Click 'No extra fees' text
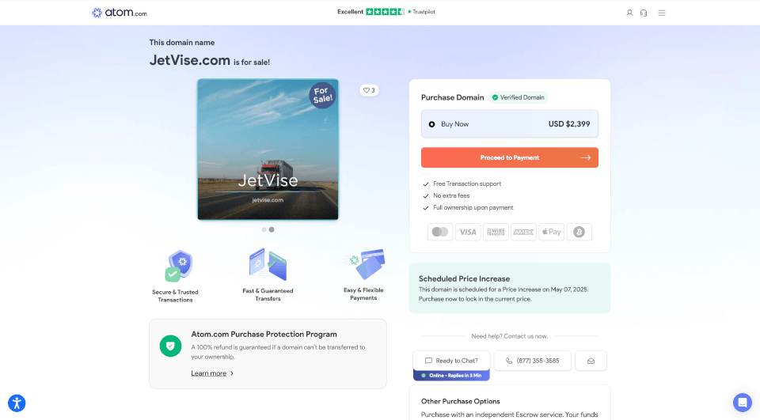The height and width of the screenshot is (420, 760). pos(451,195)
